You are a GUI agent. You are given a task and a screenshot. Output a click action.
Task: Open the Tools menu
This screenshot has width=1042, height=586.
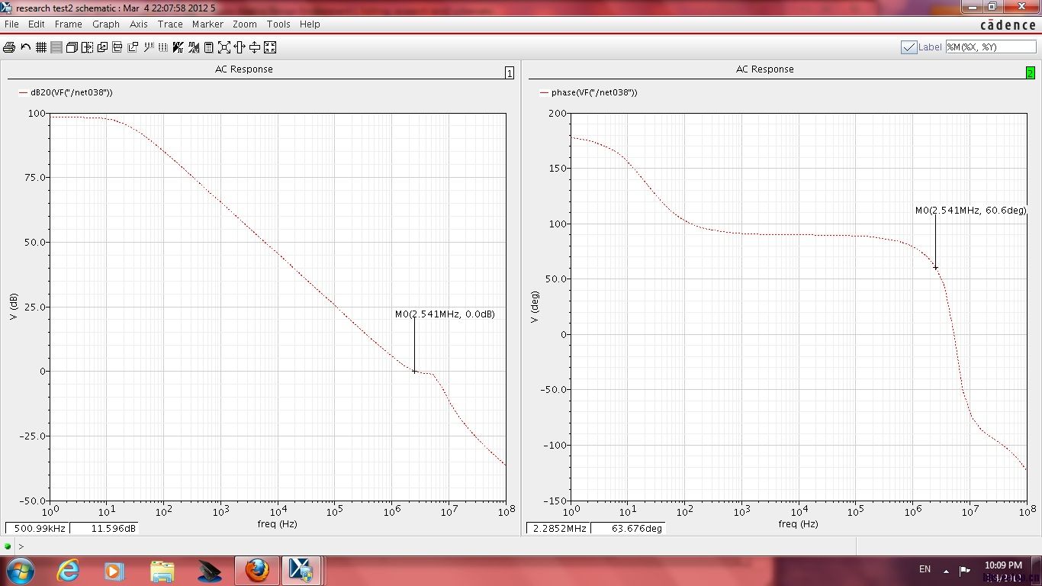[278, 24]
